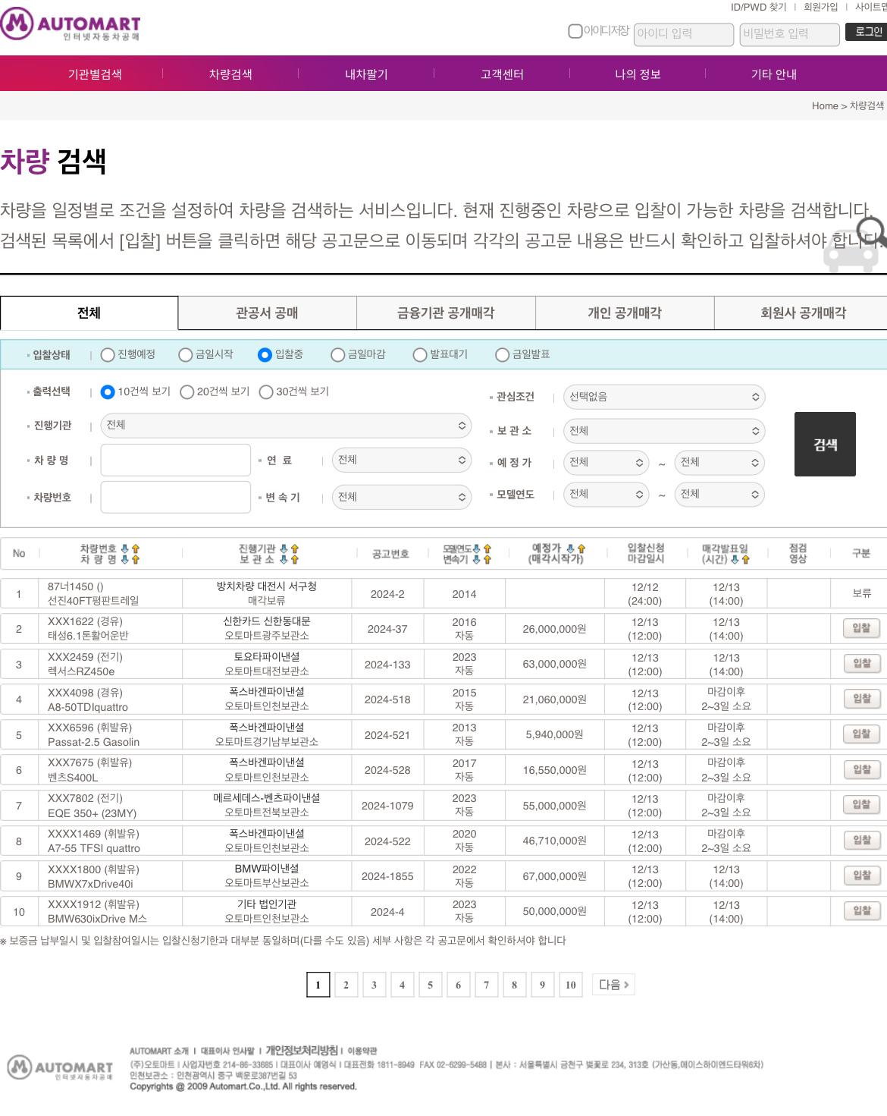The height and width of the screenshot is (1116, 887).
Task: Switch to the 관공서 공매 tab
Action: [x=267, y=313]
